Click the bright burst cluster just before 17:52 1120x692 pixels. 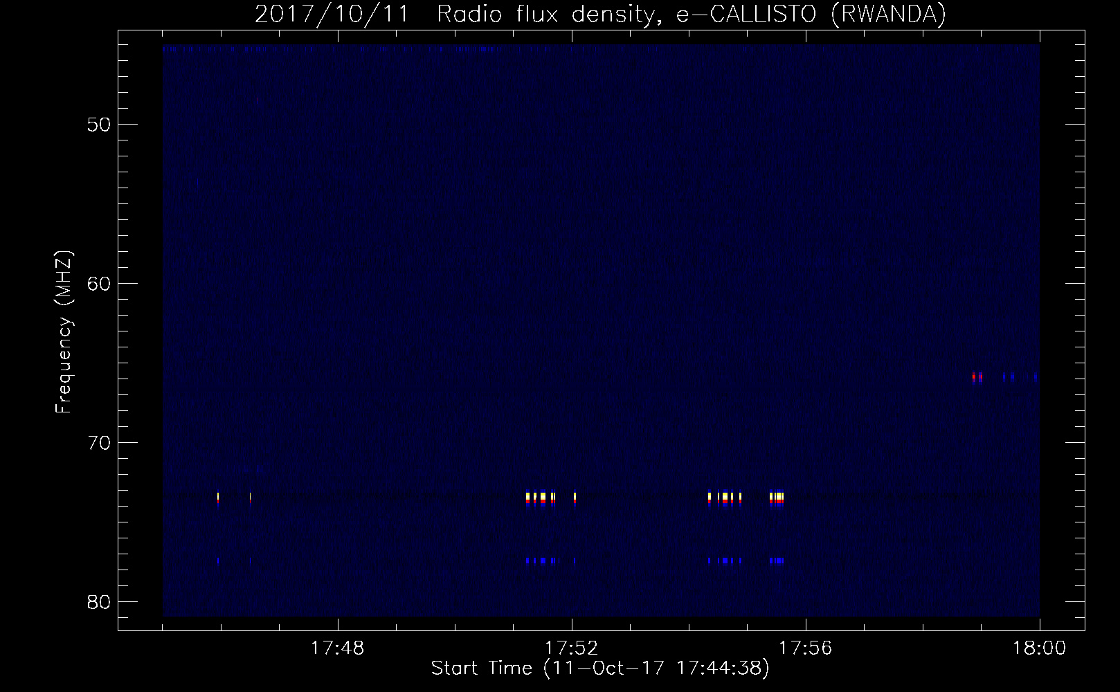click(541, 499)
